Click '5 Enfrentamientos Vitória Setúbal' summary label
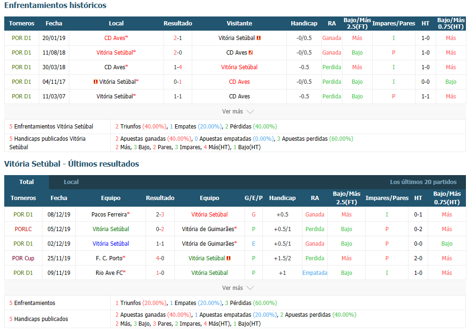Viewport: 473px width, 329px height. pyautogui.click(x=51, y=127)
